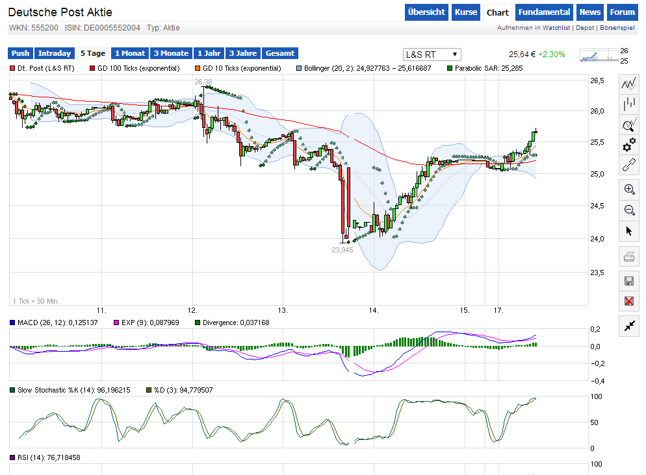Select the pointer cursor tool
The height and width of the screenshot is (475, 646).
[x=628, y=231]
